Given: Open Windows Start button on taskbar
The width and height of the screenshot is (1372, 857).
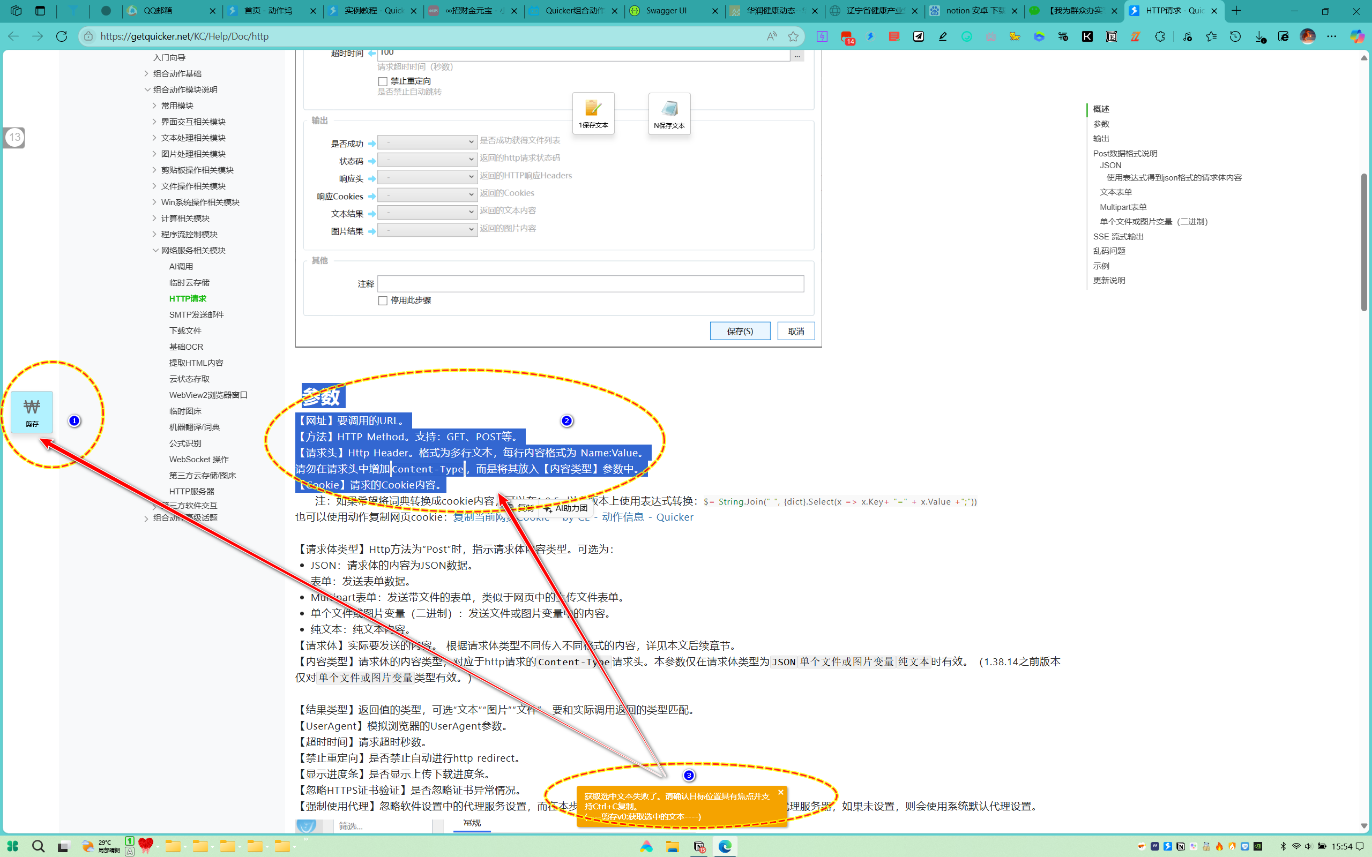Looking at the screenshot, I should (x=12, y=846).
